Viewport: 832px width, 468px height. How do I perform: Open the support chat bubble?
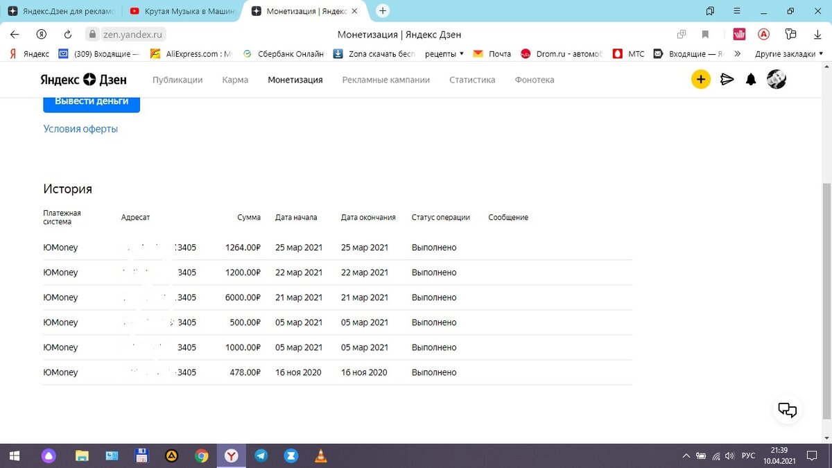coord(788,409)
